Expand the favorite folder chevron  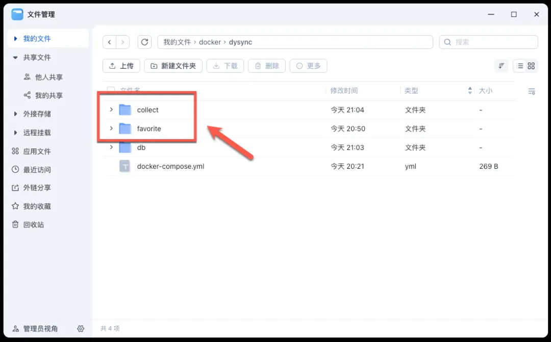(111, 128)
